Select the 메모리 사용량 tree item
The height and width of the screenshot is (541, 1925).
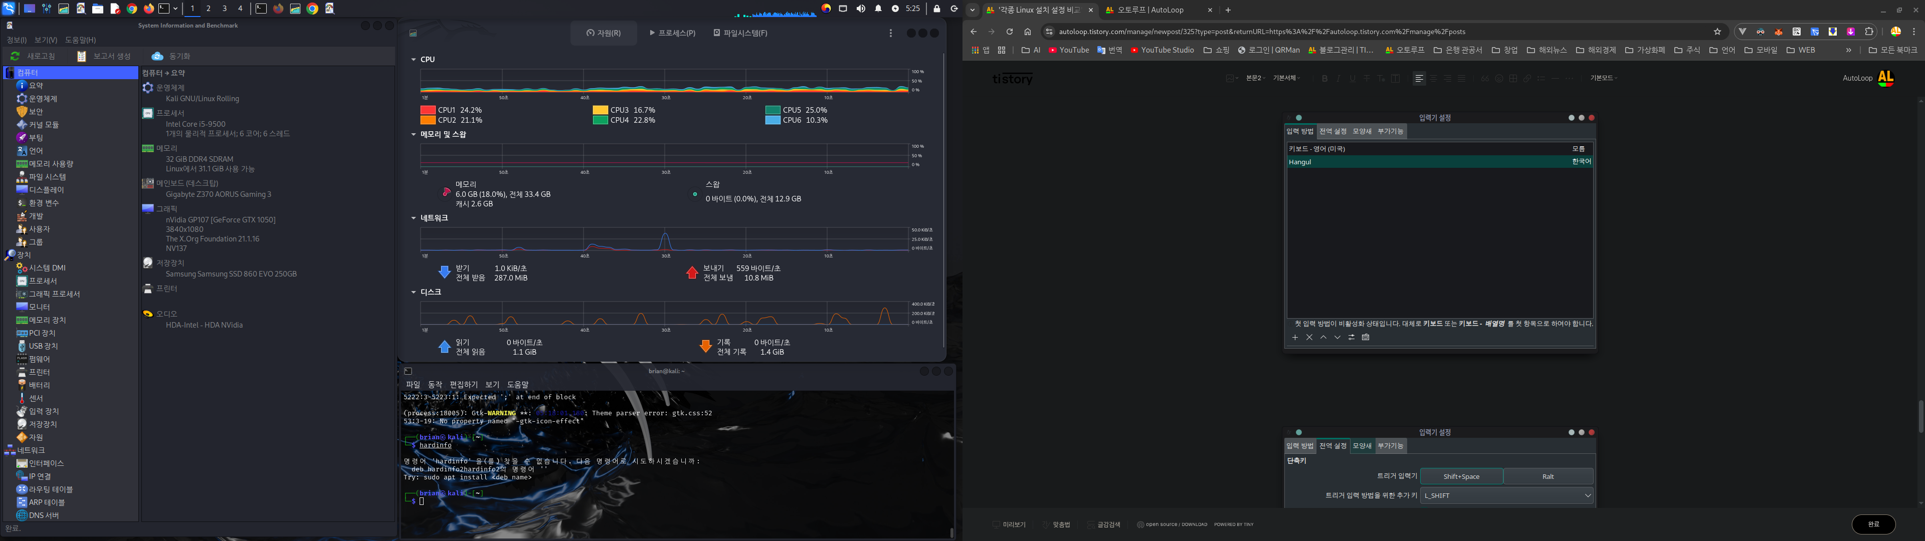point(51,164)
